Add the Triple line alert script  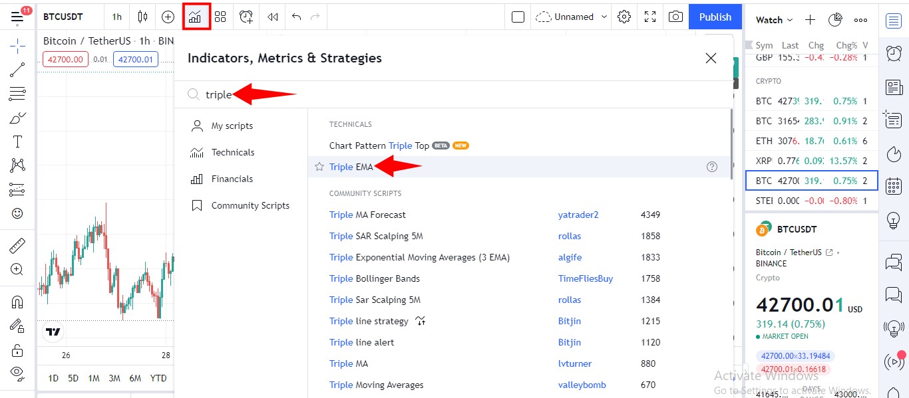click(361, 342)
